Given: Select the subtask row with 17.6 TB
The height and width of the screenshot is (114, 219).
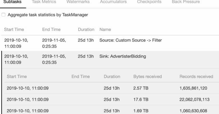Looking at the screenshot, I should (112, 100).
